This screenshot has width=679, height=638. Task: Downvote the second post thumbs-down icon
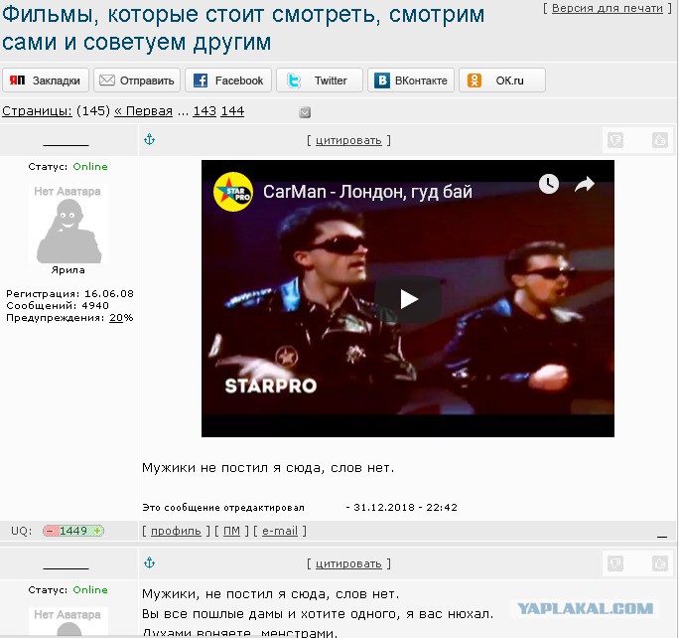(x=615, y=563)
